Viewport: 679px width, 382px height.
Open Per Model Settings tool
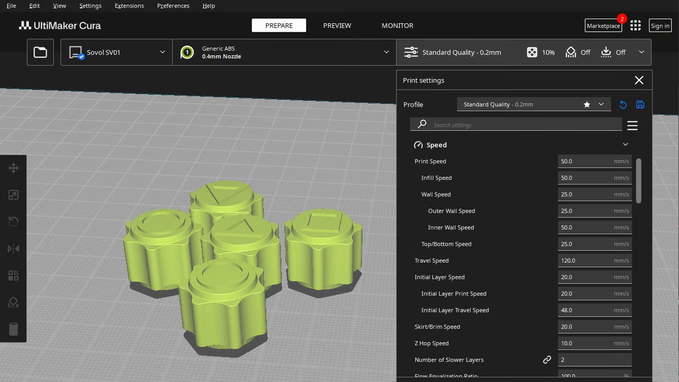point(13,275)
